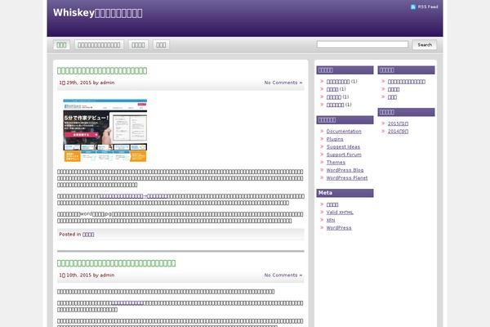
Task: Open the XFN link
Action: point(331,220)
